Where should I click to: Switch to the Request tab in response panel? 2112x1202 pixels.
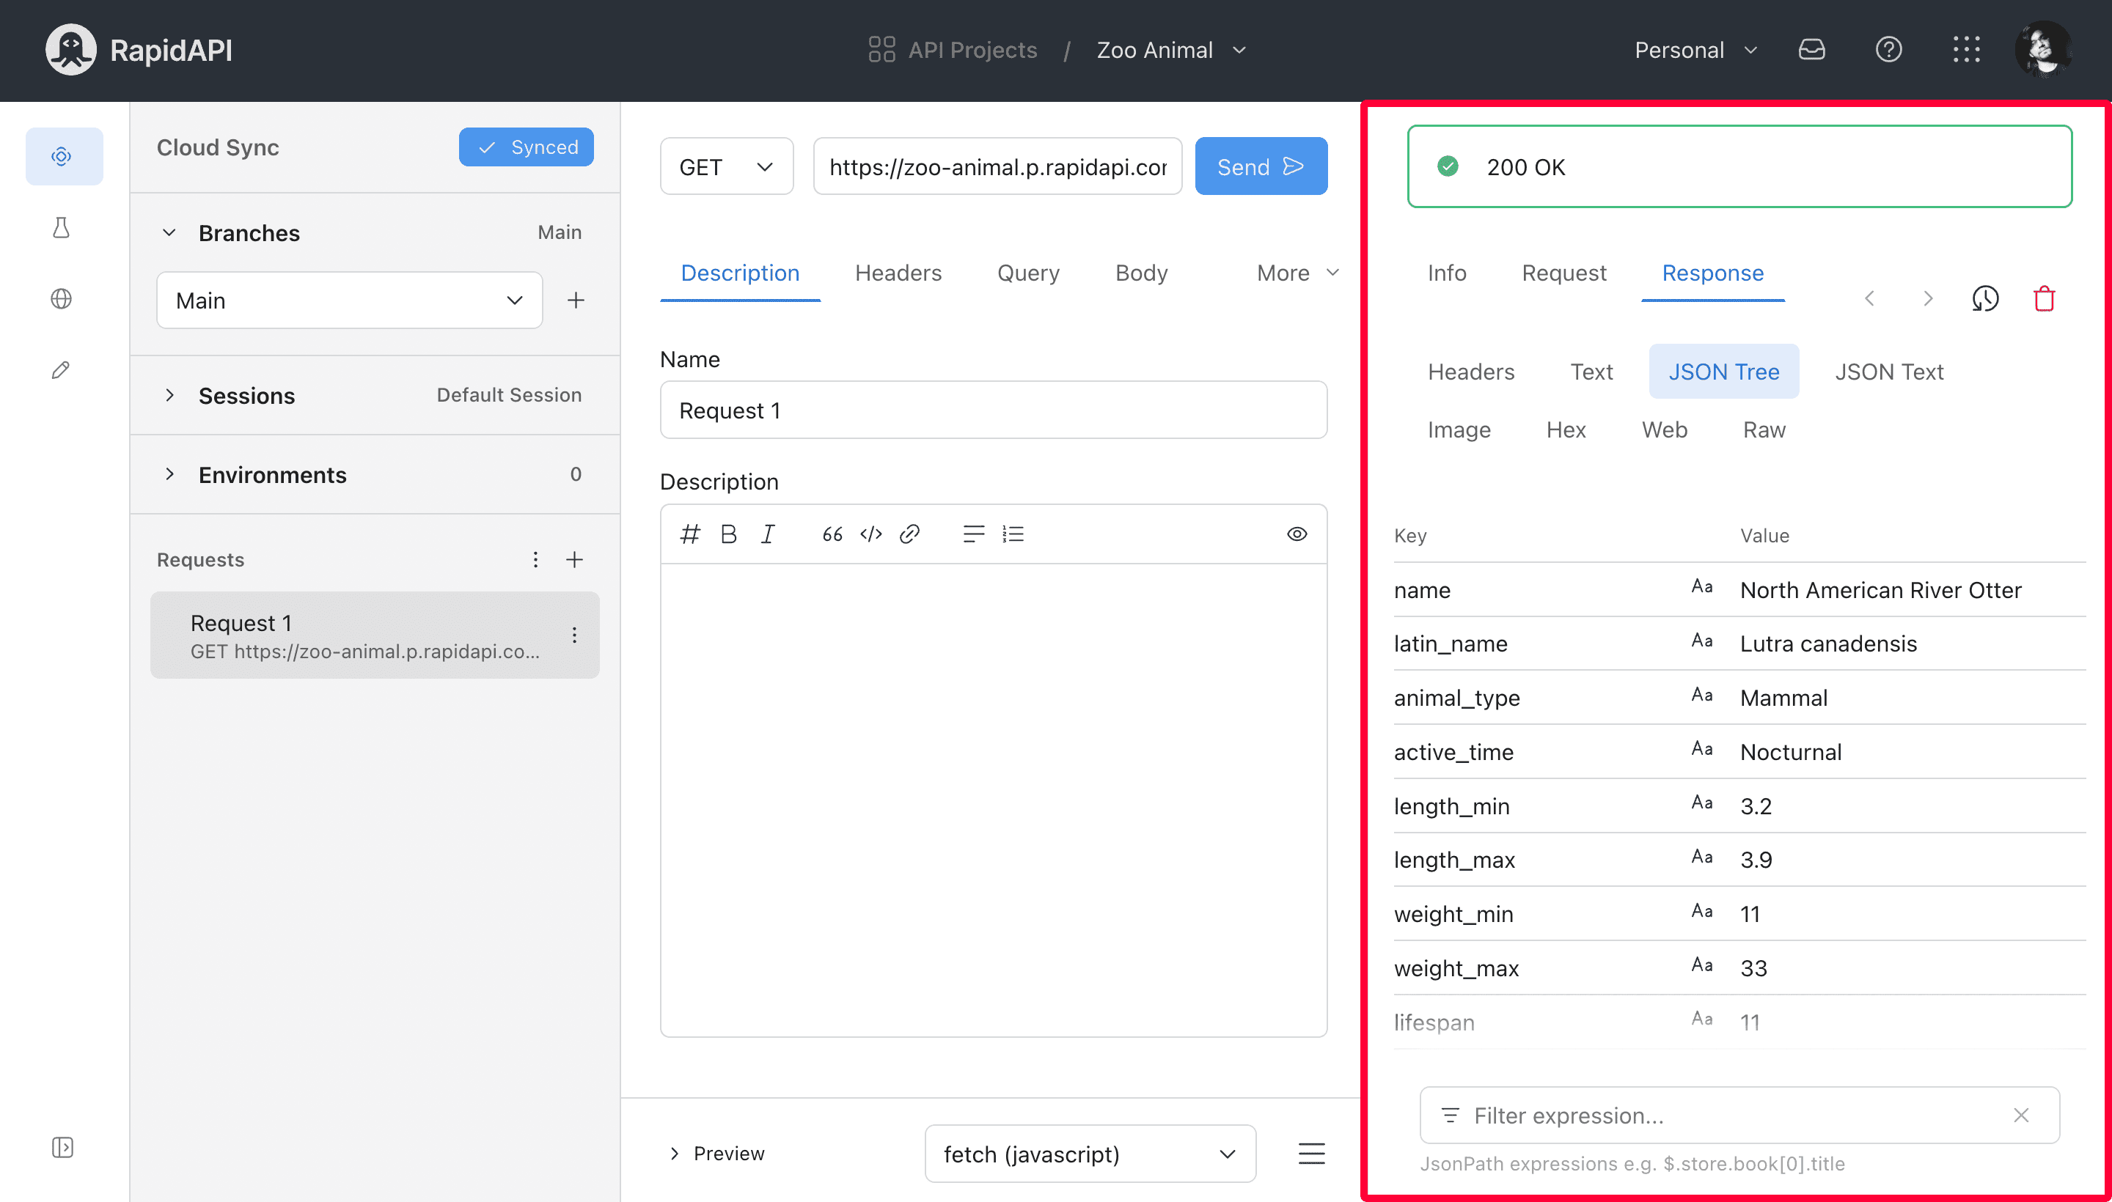tap(1563, 273)
